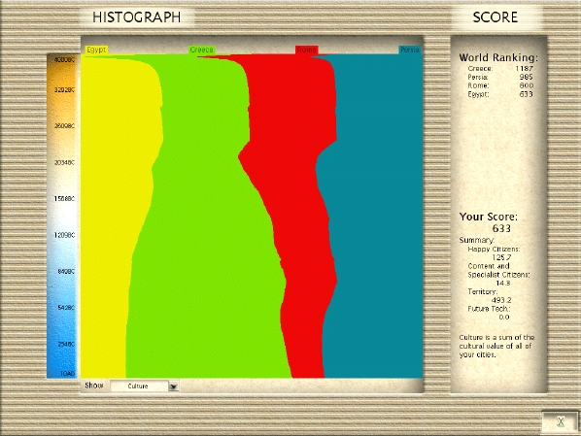Click the 10AD timeline marker
The image size is (581, 436).
[x=67, y=374]
